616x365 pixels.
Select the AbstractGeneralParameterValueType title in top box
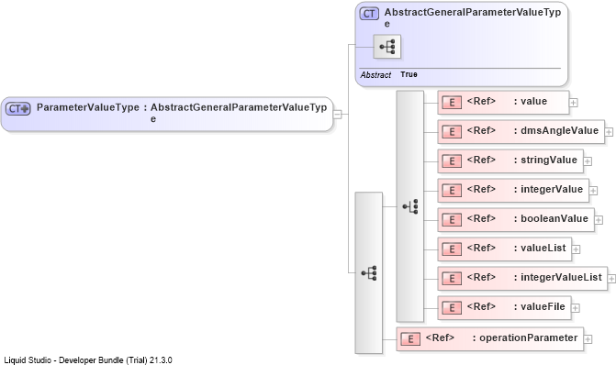point(473,17)
